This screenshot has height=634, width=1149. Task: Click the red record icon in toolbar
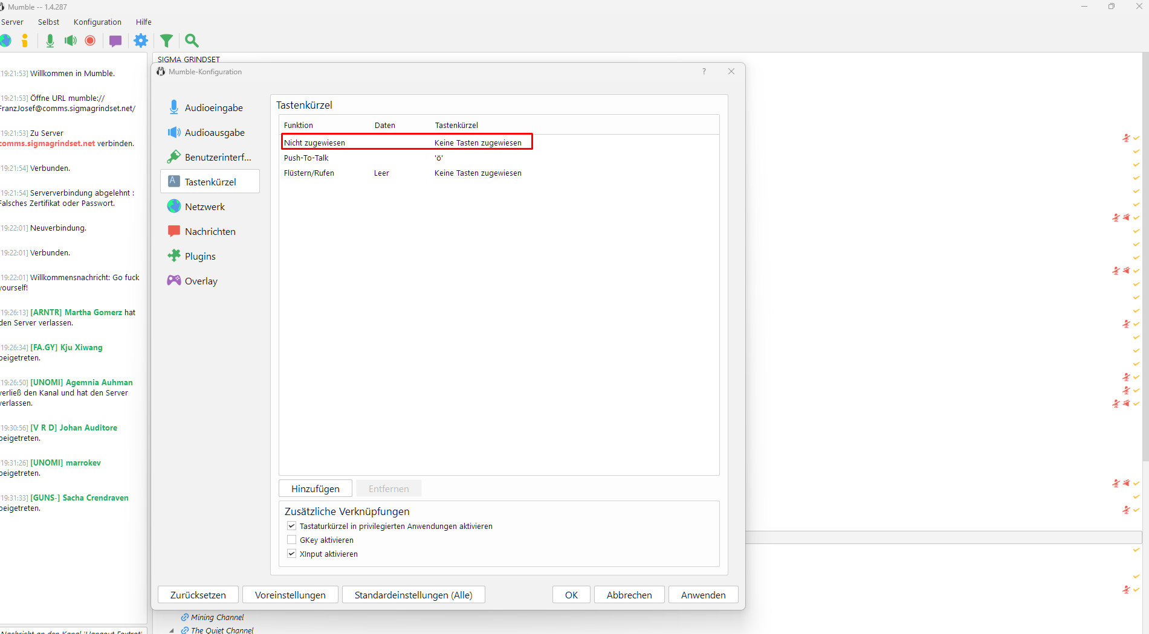pos(90,40)
